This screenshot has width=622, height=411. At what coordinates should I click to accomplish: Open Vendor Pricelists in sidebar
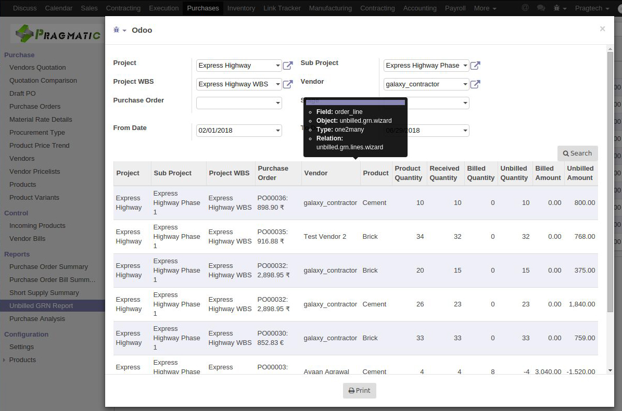coord(35,172)
